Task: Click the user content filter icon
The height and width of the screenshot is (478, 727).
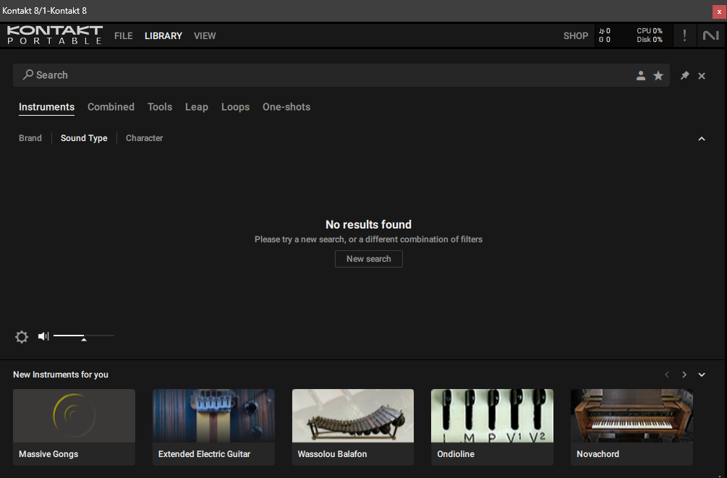Action: point(640,75)
